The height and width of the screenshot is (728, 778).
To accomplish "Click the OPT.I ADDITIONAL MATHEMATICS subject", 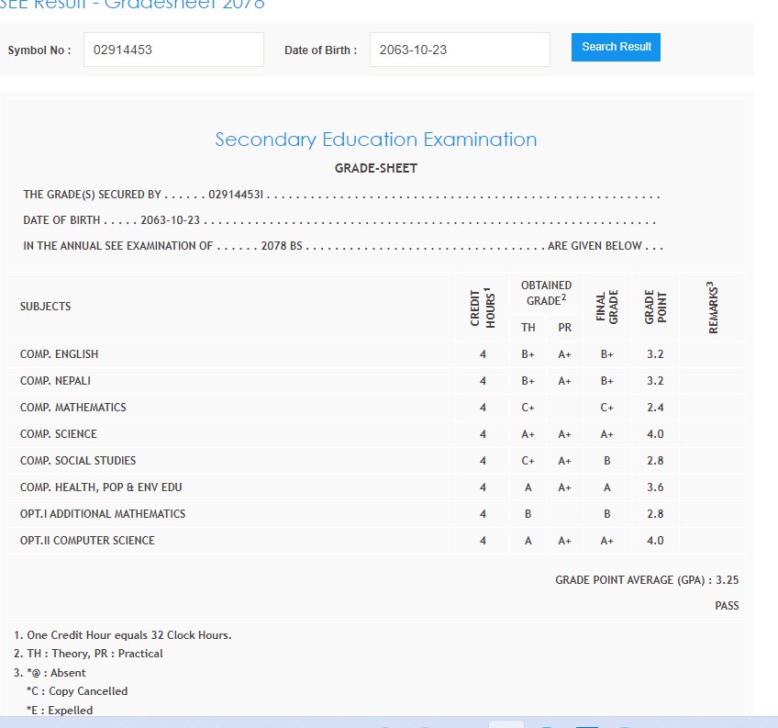I will pos(103,514).
